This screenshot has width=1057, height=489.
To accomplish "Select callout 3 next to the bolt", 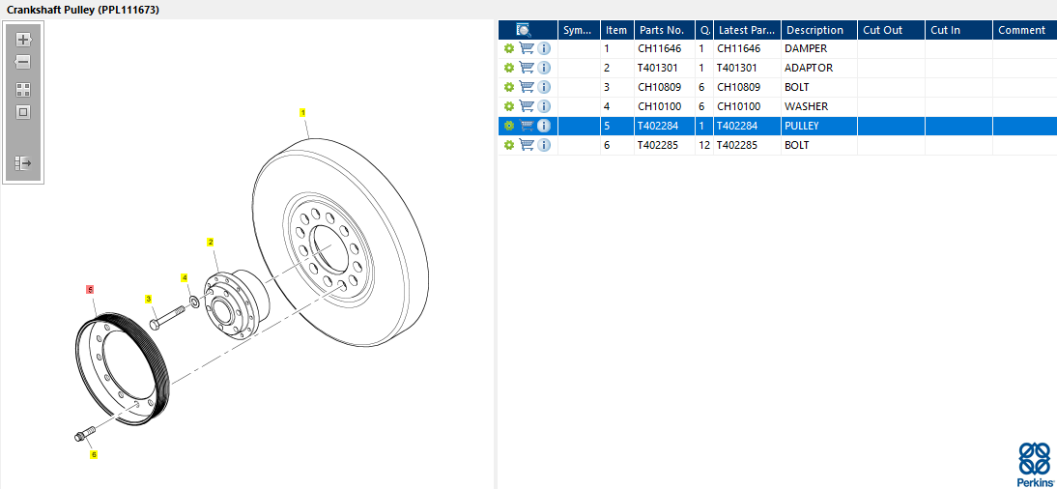I will (149, 298).
